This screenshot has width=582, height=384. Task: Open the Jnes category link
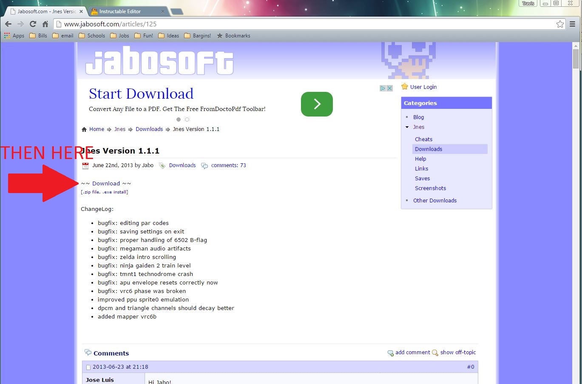[x=419, y=127]
